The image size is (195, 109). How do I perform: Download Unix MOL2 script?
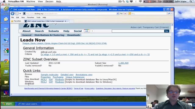(44, 80)
